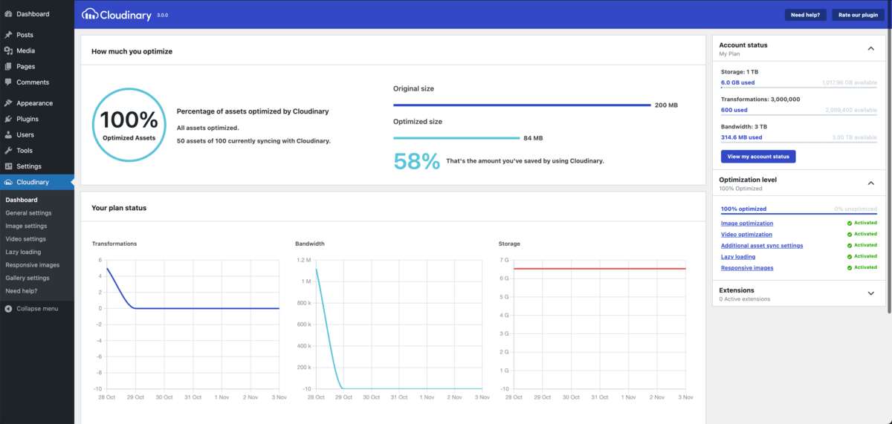Open the Responsive images link in panel

click(x=747, y=267)
